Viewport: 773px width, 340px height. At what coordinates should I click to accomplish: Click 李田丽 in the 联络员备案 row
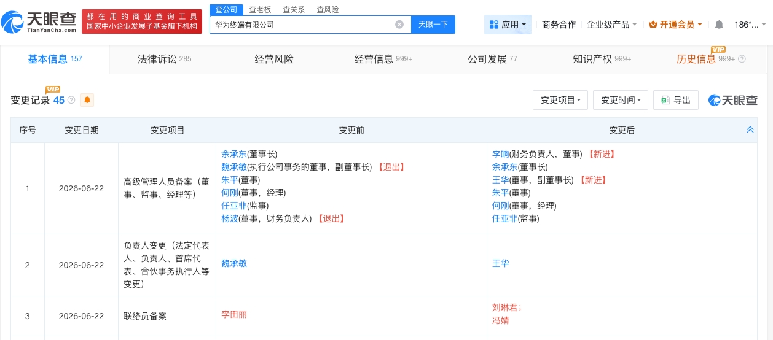(x=234, y=314)
